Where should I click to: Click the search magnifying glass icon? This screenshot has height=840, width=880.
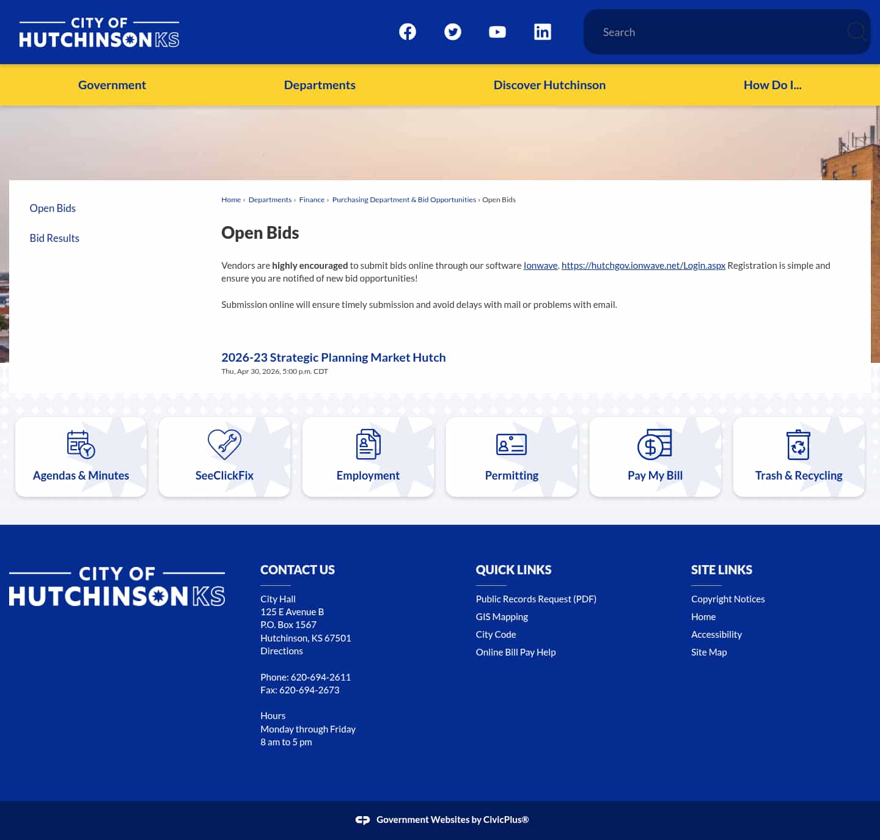856,32
